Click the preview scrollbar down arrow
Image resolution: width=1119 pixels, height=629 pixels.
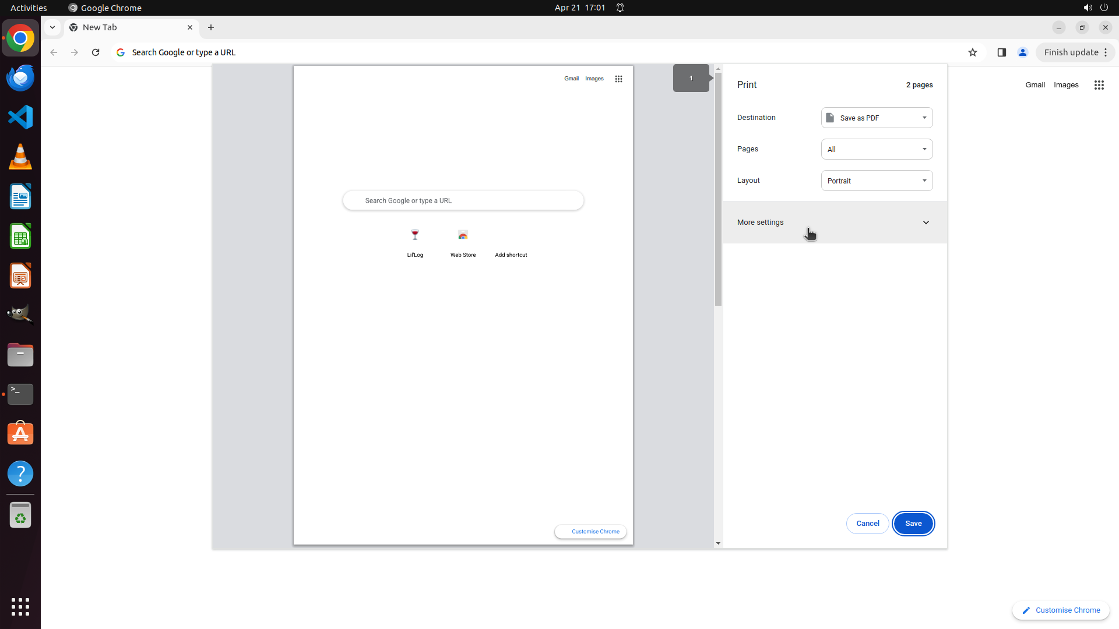(718, 543)
